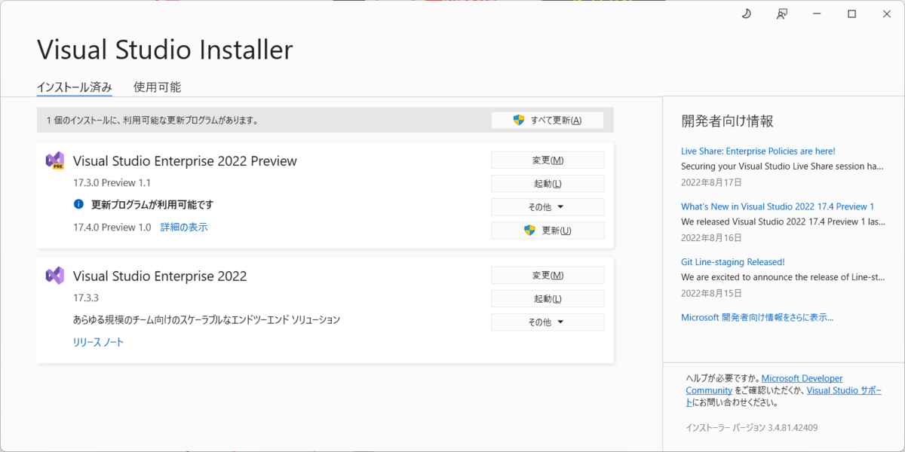Click the 開発者向け情報 heading
The width and height of the screenshot is (905, 452).
727,121
